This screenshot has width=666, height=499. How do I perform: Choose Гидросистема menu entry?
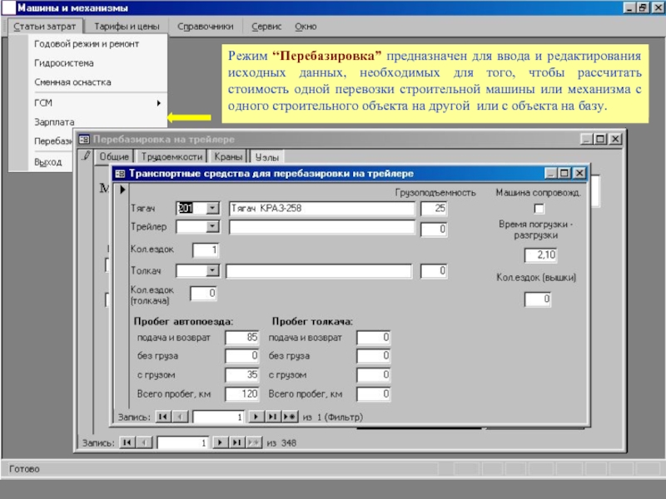click(x=64, y=63)
